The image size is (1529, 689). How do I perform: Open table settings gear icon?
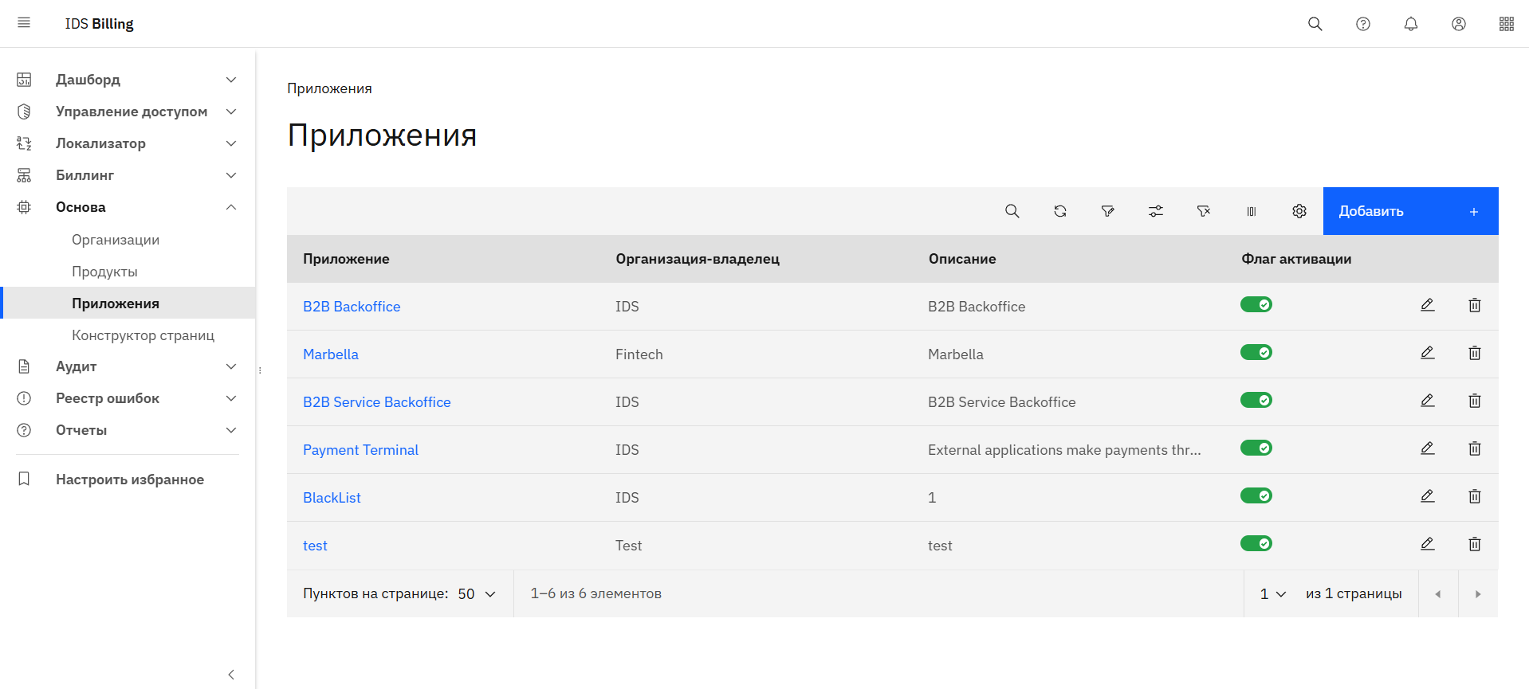[1299, 211]
